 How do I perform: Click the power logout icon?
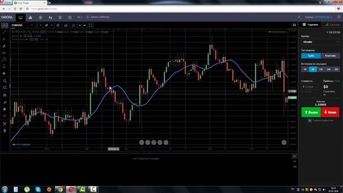coord(339,17)
